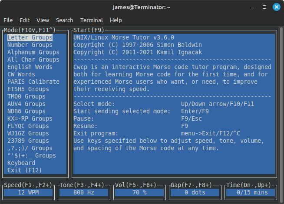Open the Edit menu
Screen dimensions: 284x204
pyautogui.click(x=24, y=20)
